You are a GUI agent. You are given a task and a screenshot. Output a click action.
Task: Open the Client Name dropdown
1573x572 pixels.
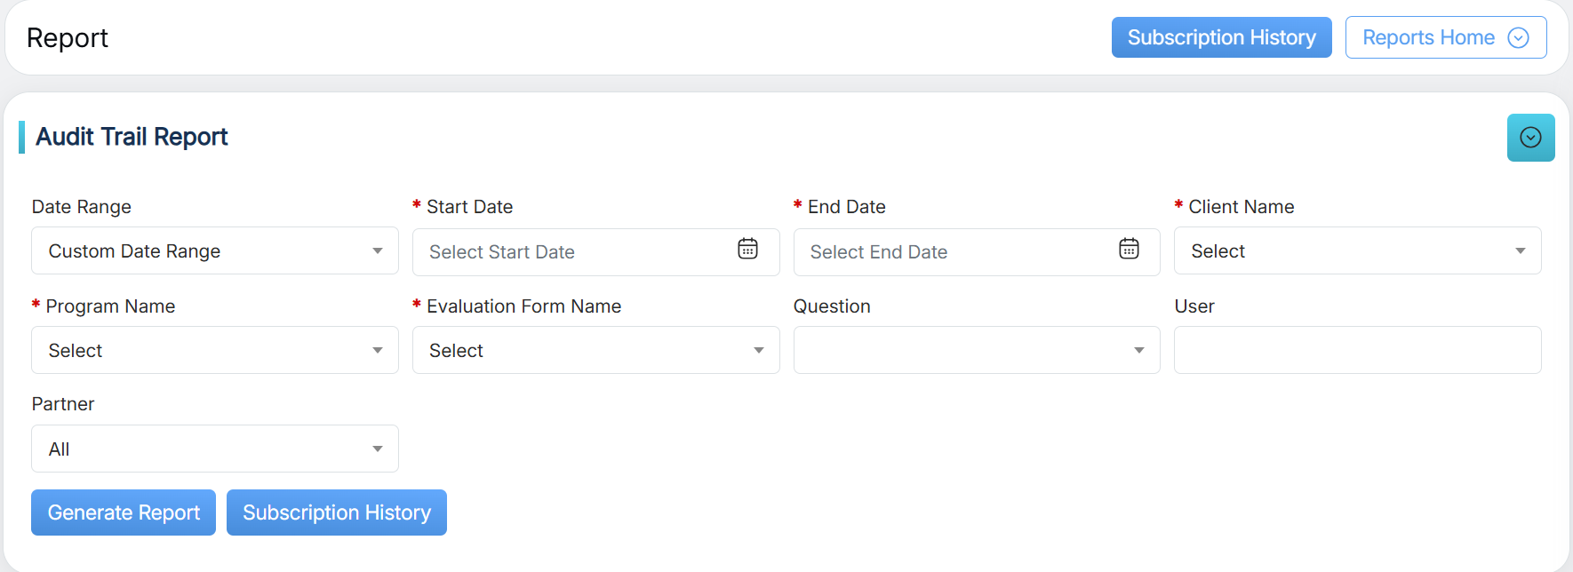[x=1357, y=251]
